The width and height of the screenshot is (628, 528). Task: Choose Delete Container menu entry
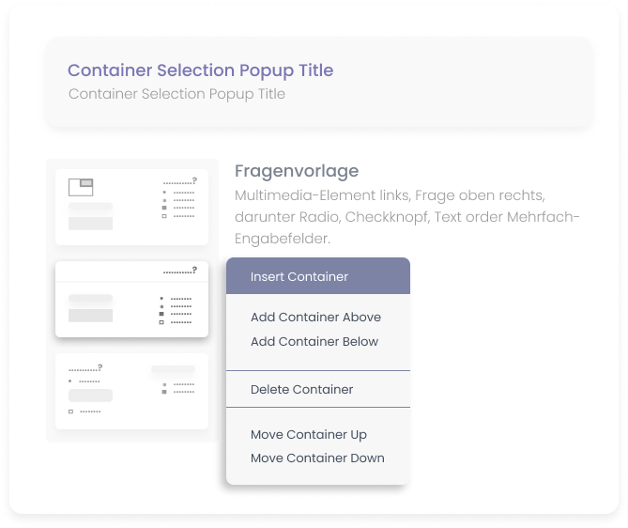[x=301, y=390]
